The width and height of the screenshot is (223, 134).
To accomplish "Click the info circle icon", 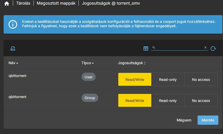I will [x=13, y=24].
